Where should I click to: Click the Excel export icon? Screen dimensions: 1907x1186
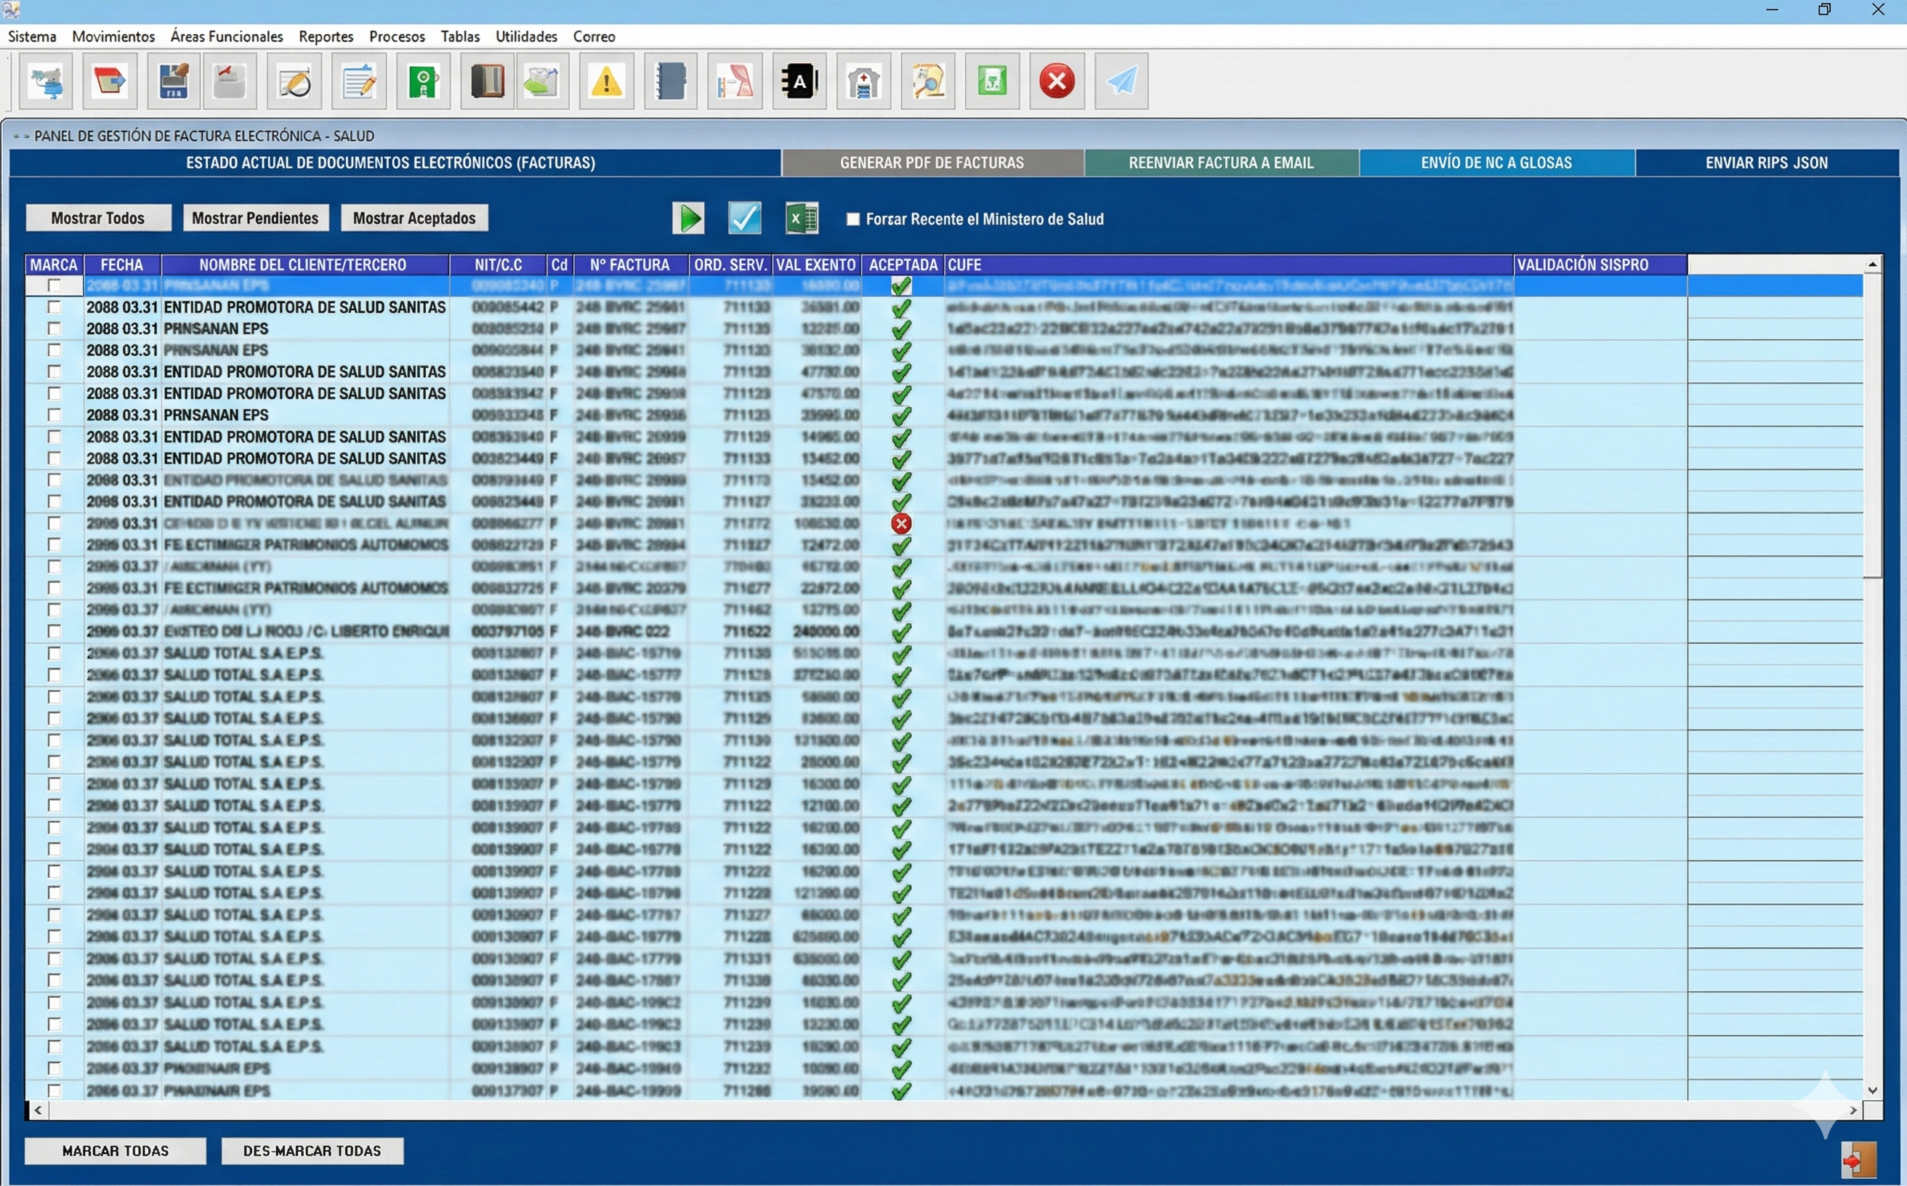(x=802, y=218)
